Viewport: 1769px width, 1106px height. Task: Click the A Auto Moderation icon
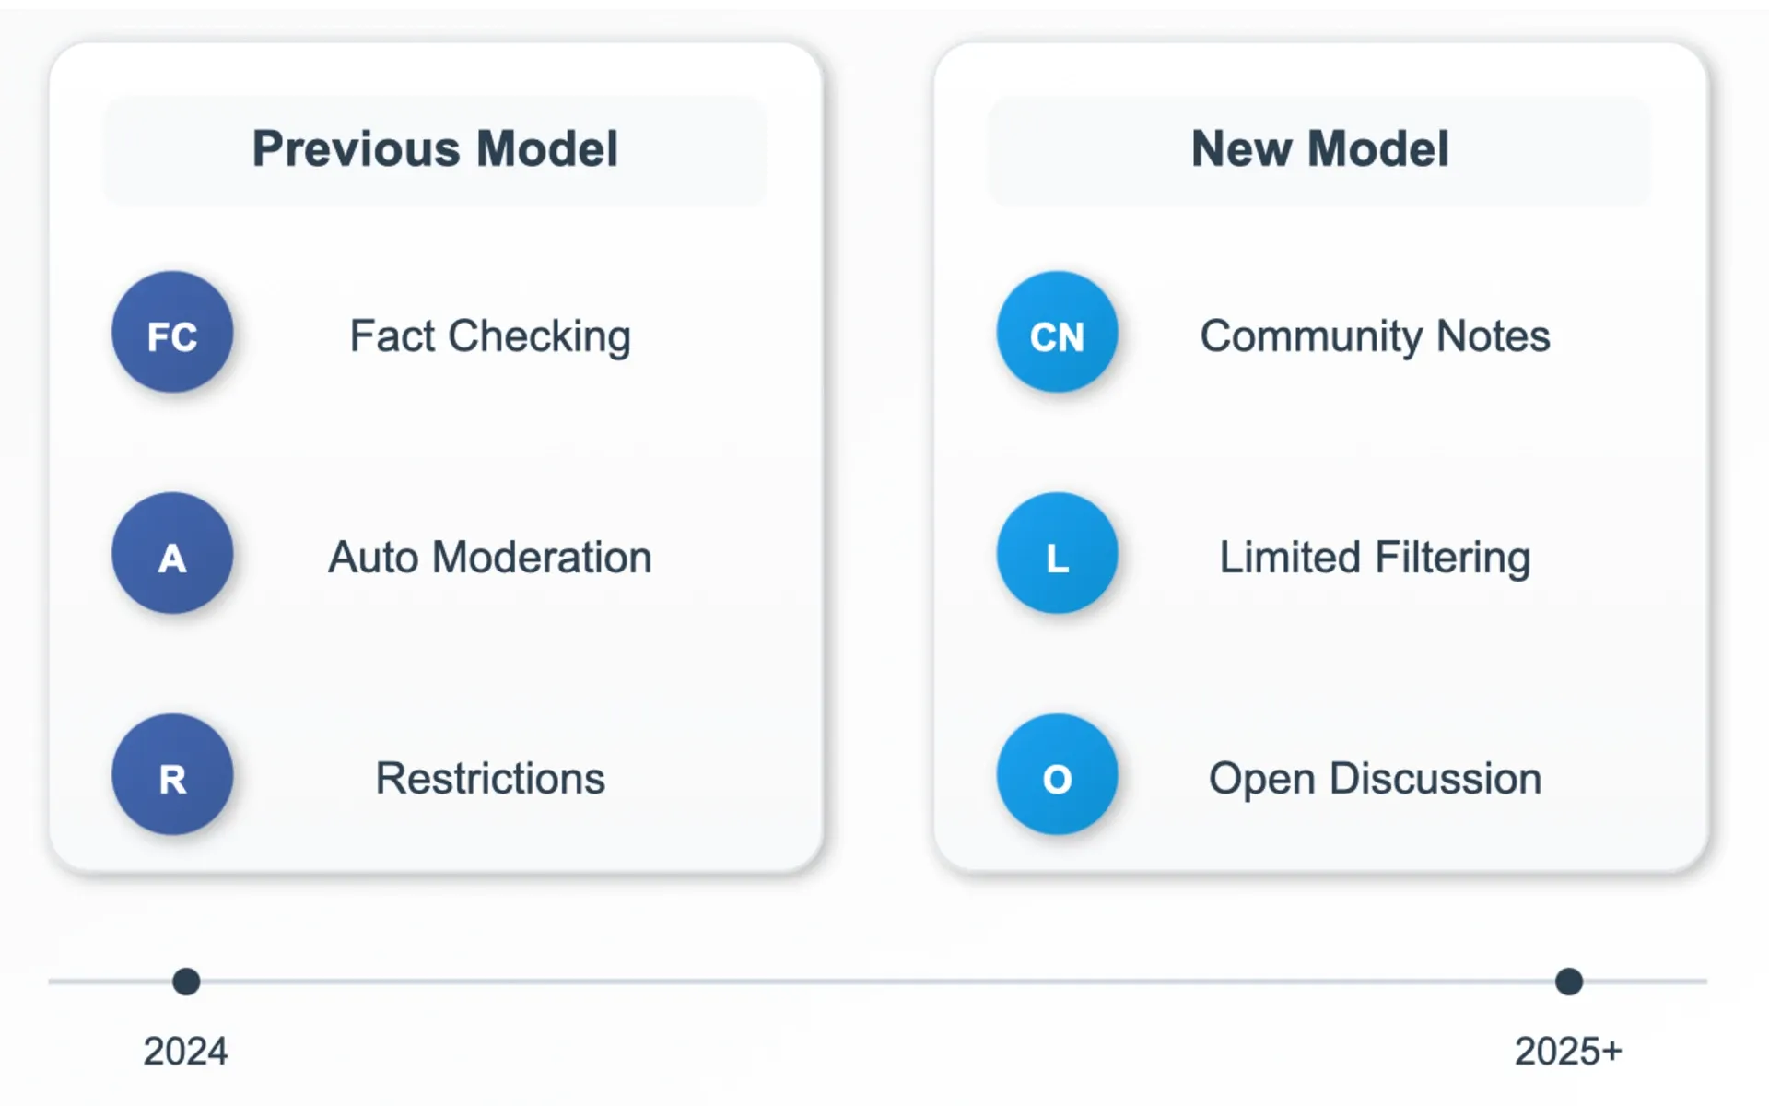coord(172,555)
